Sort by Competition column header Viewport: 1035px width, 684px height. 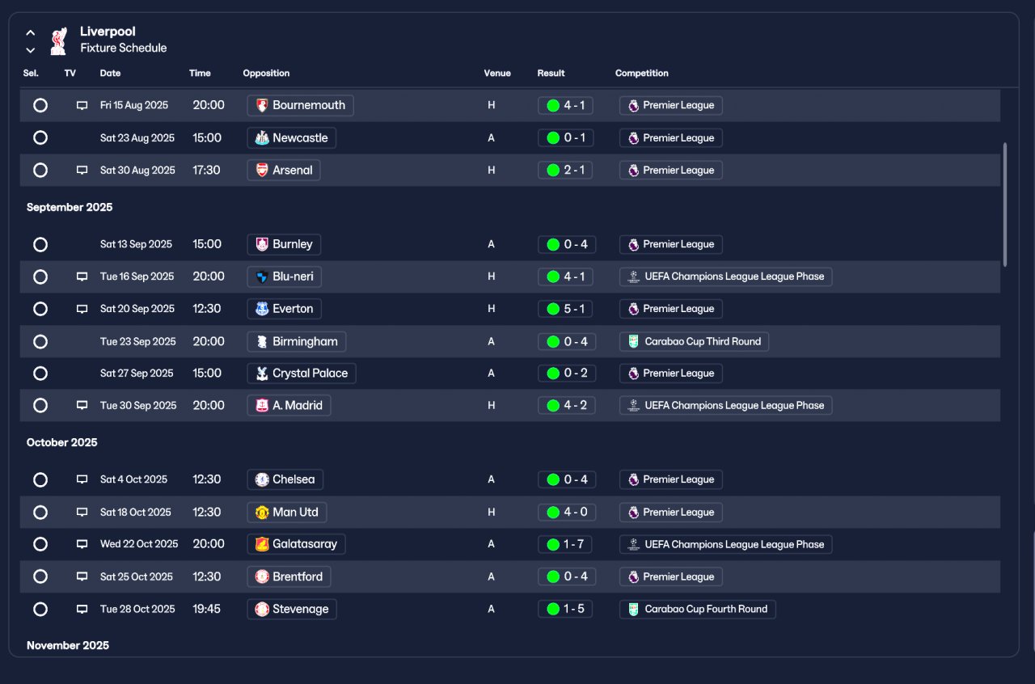[x=642, y=73]
